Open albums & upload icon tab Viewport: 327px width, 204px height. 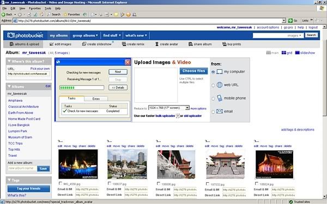[11, 44]
